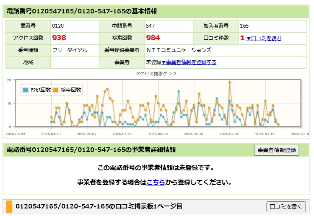Click the 加入者番号 label cell
The width and height of the screenshot is (314, 216).
point(216,26)
